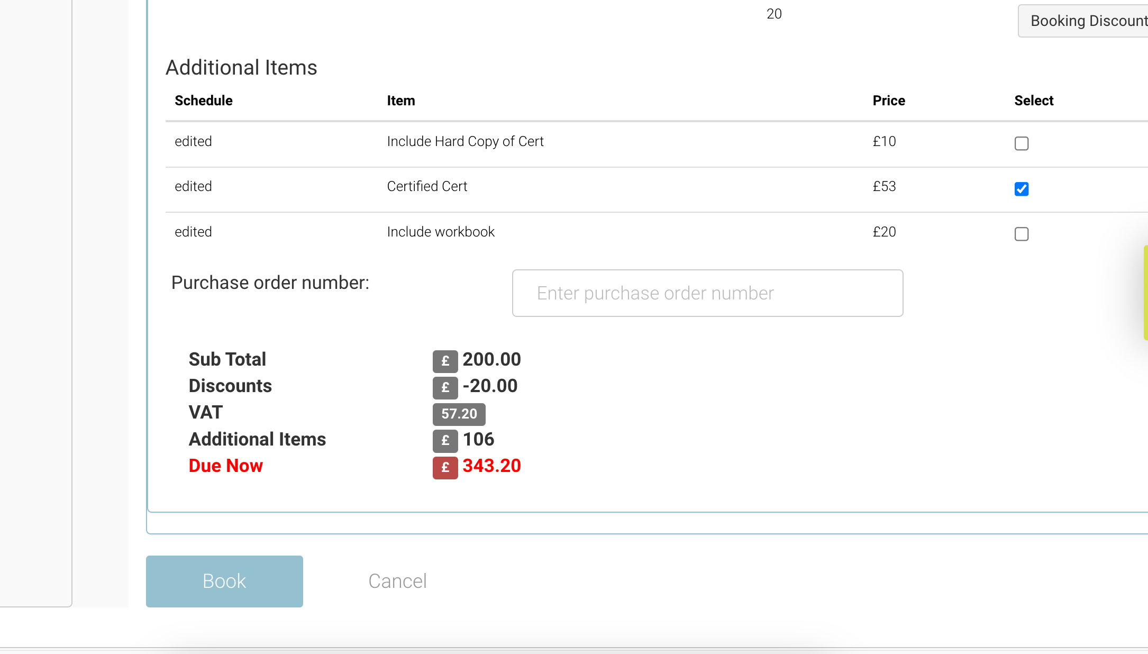This screenshot has width=1148, height=654.
Task: Check the Include Hard Copy of Cert checkbox
Action: pyautogui.click(x=1021, y=143)
